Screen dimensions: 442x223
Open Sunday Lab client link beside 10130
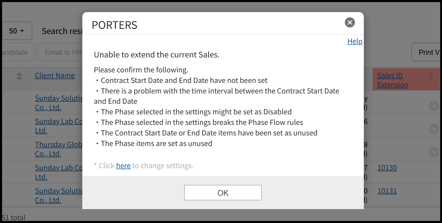59,168
